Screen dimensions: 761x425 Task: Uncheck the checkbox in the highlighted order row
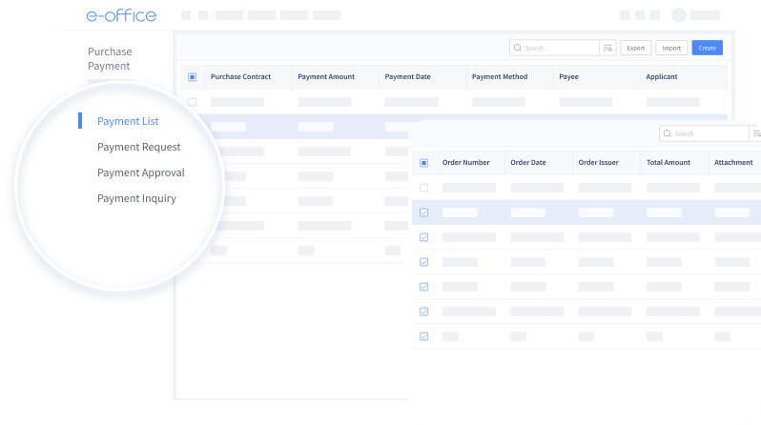(423, 212)
